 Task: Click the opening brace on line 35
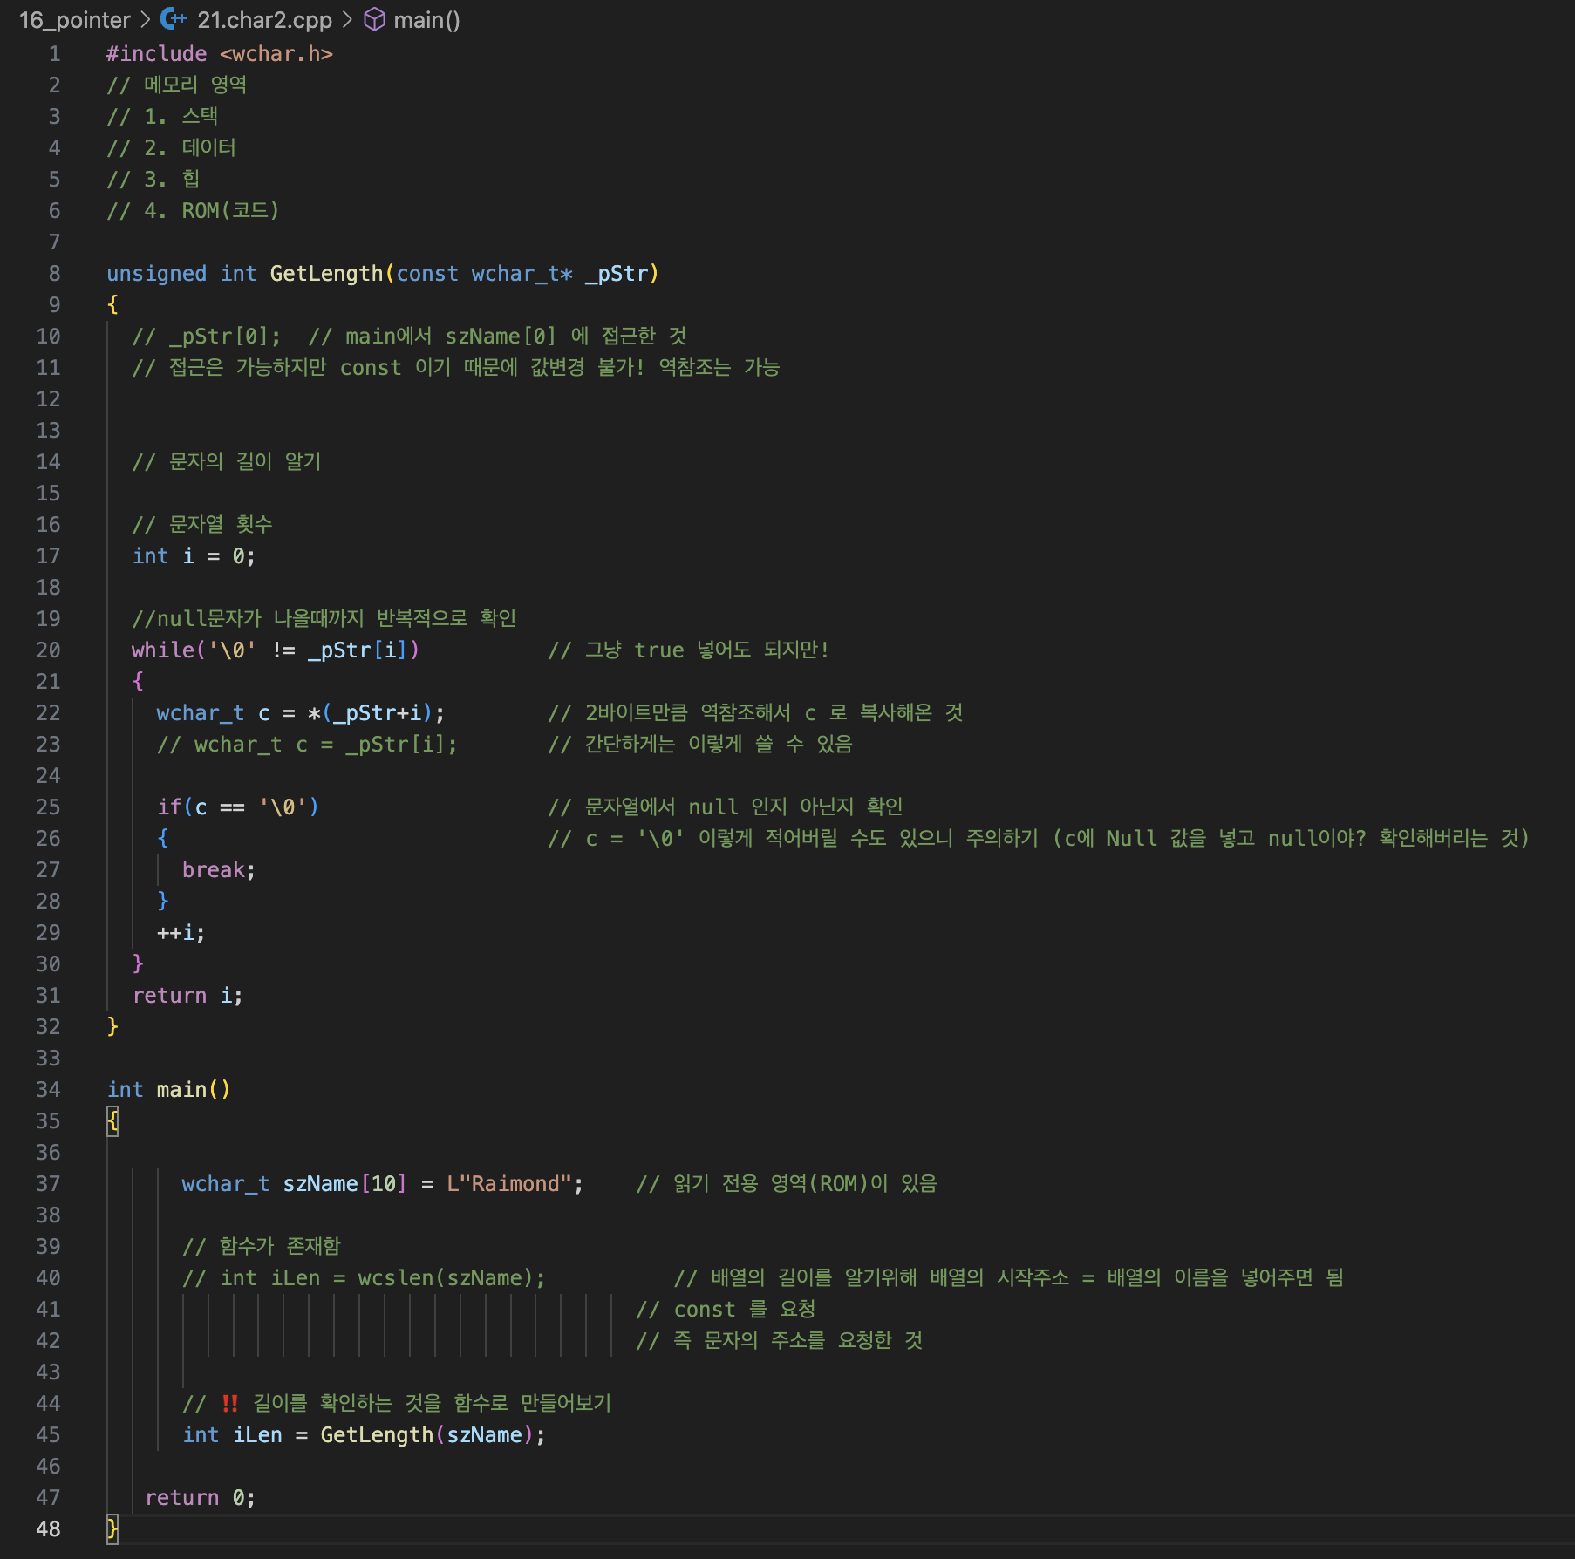[112, 1120]
